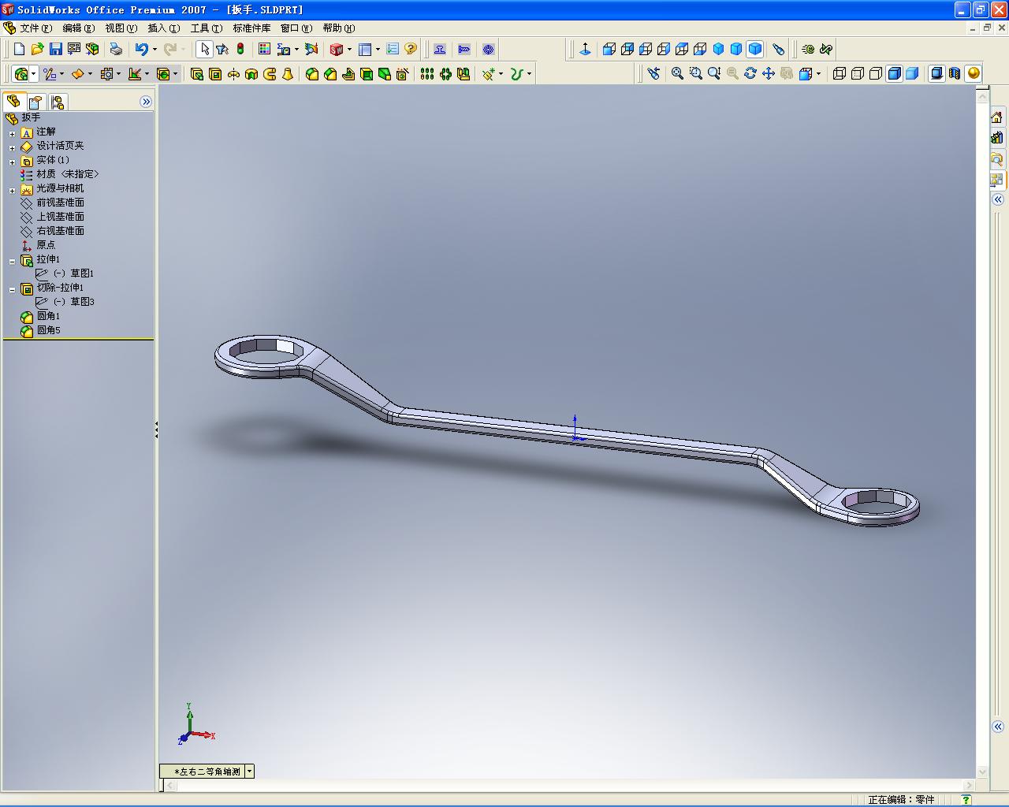The image size is (1009, 807).
Task: Select the 右视基准面 plane in the tree
Action: (x=60, y=231)
